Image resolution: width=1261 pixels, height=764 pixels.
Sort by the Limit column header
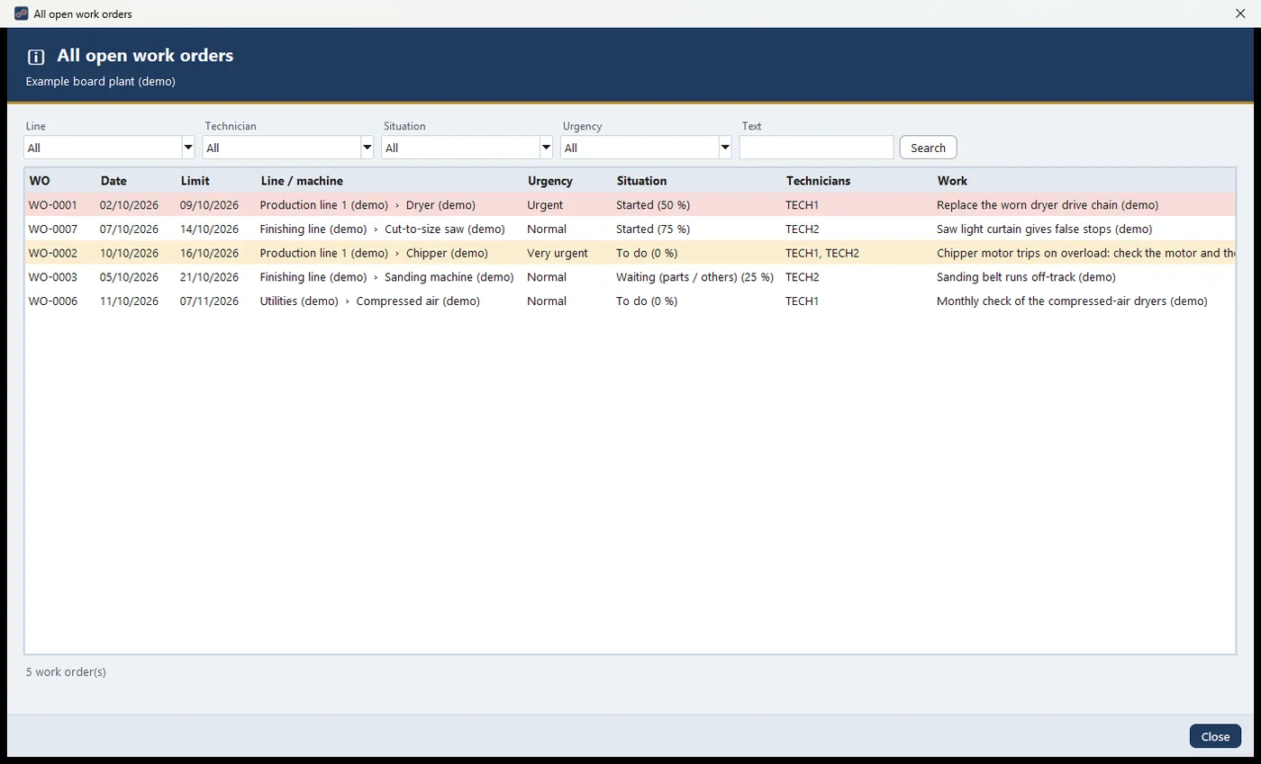click(195, 181)
